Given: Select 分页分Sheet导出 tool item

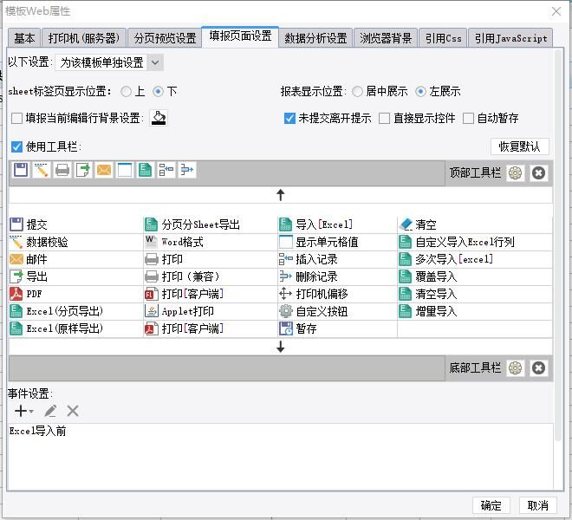Looking at the screenshot, I should 211,224.
